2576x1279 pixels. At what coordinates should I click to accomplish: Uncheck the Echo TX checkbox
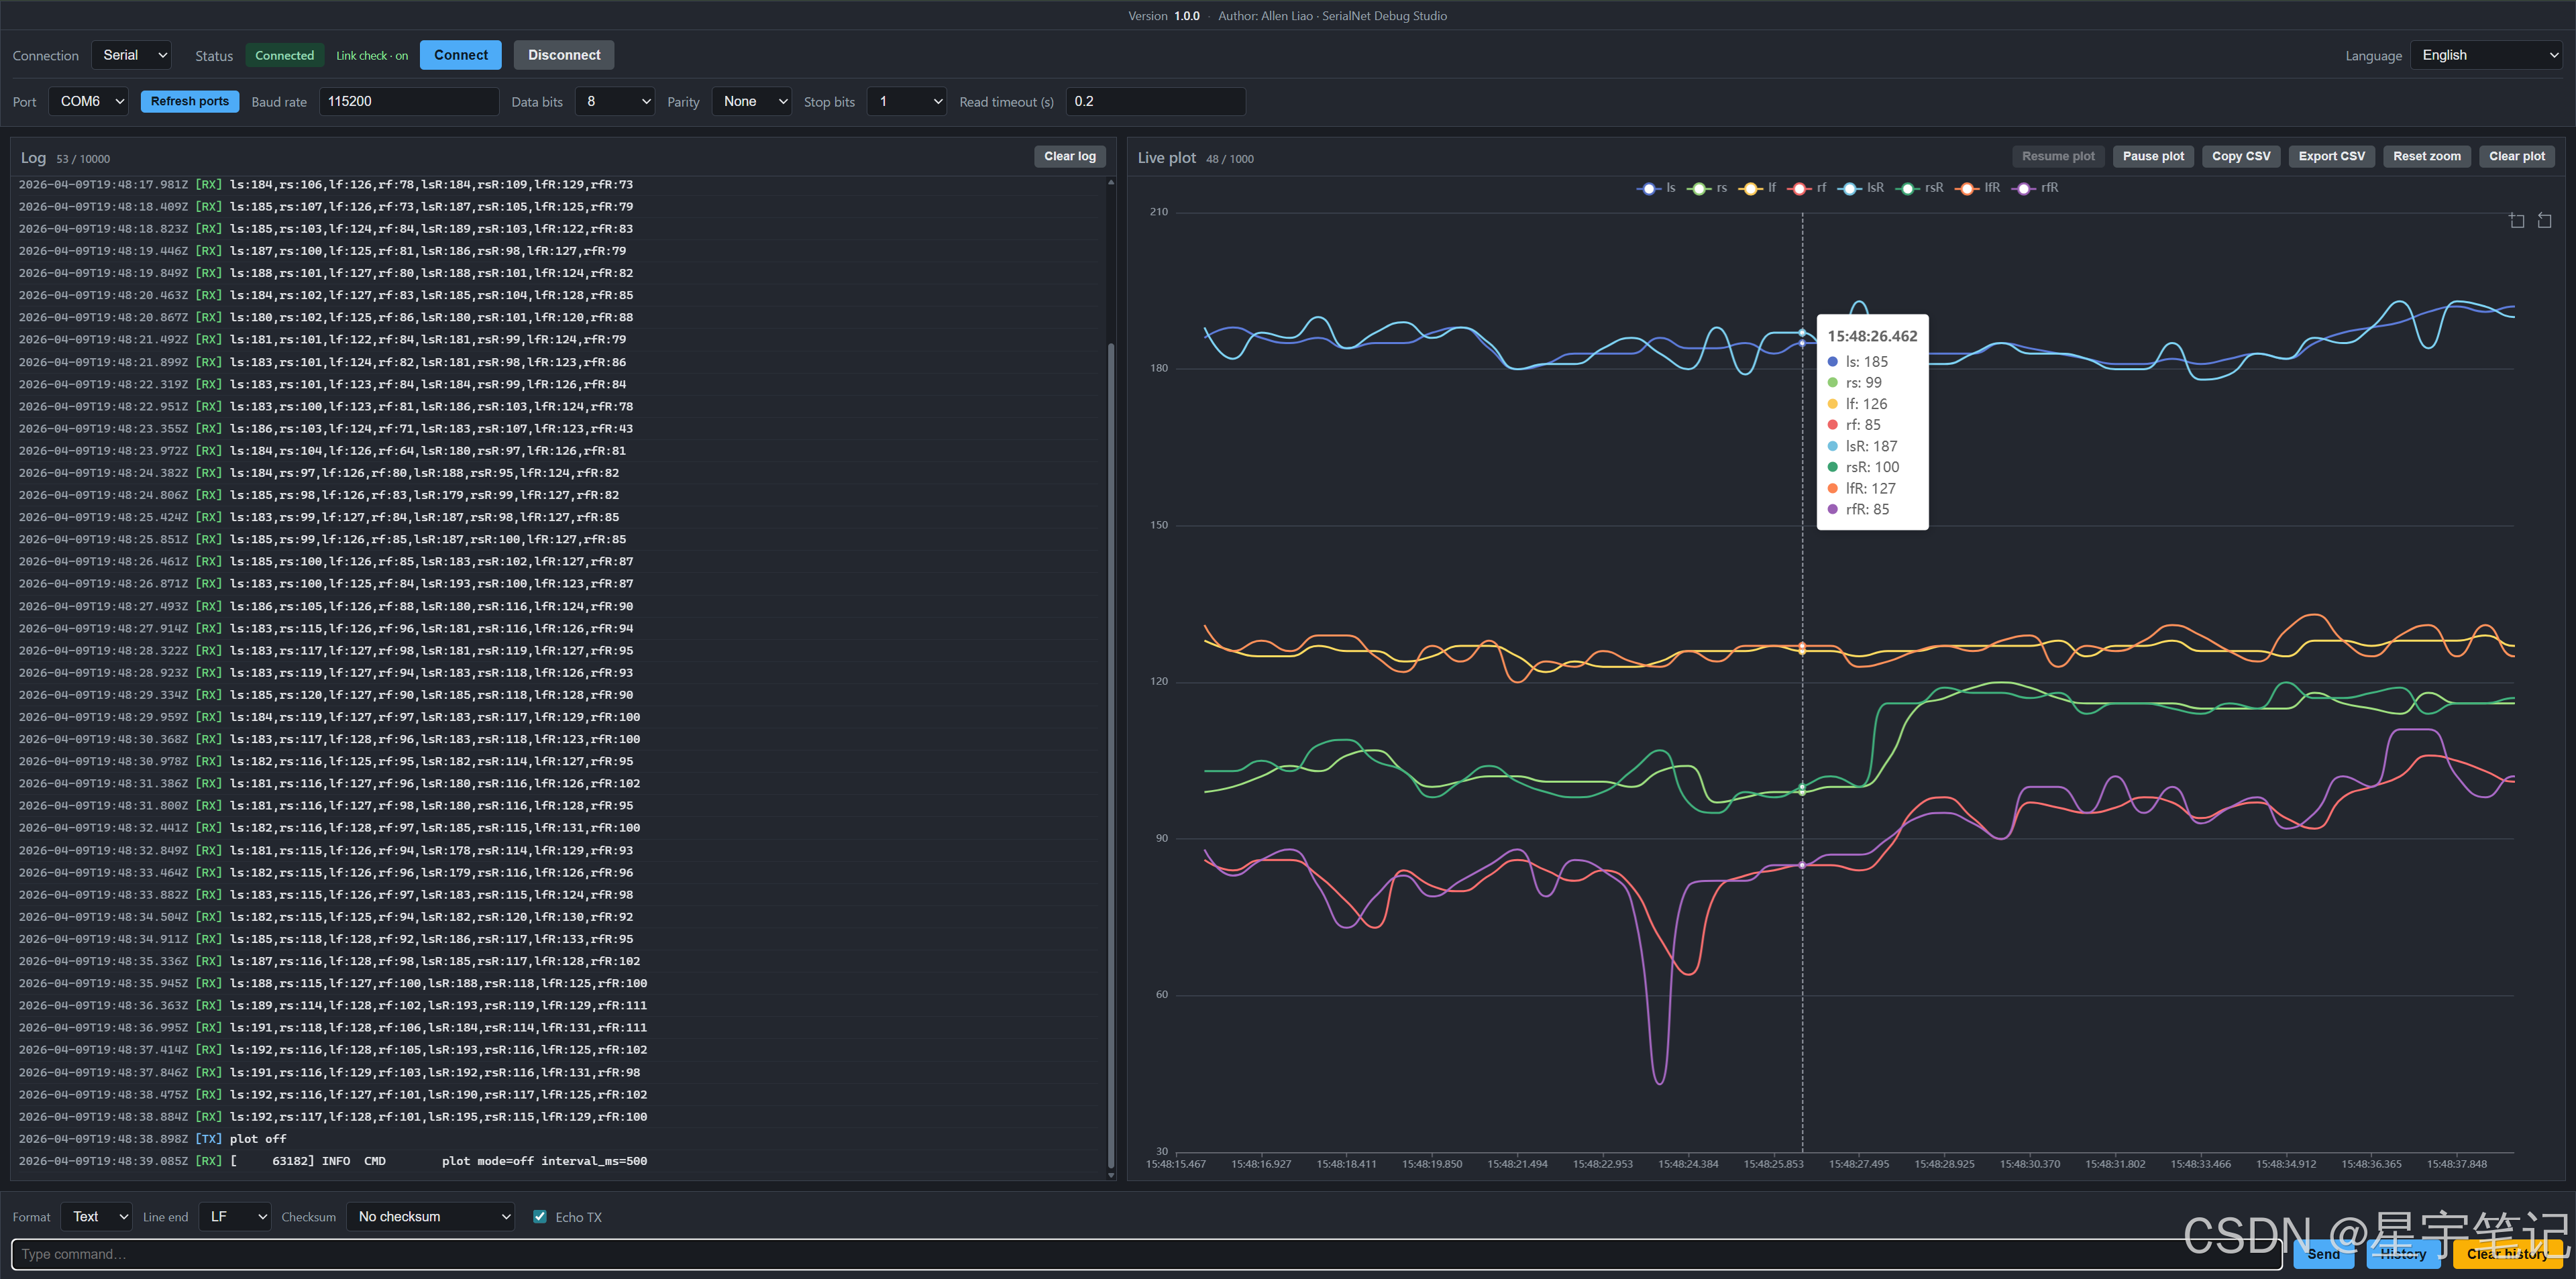[540, 1217]
